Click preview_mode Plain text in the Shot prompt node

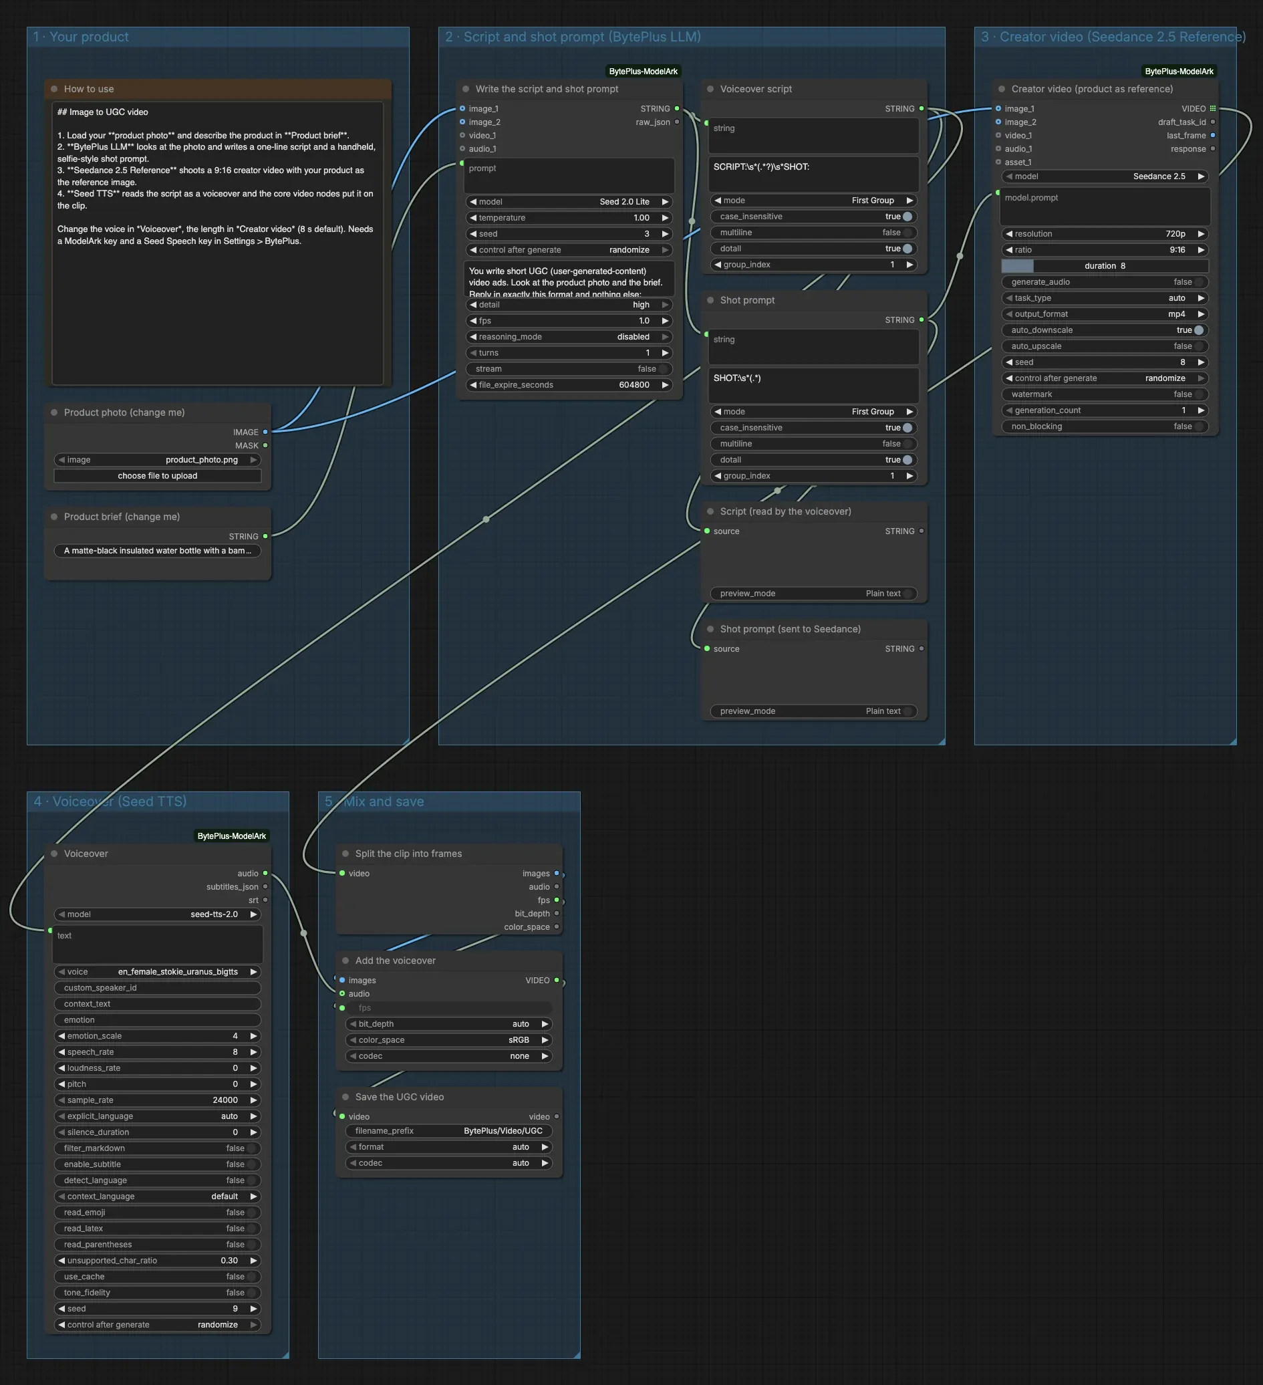(x=813, y=711)
